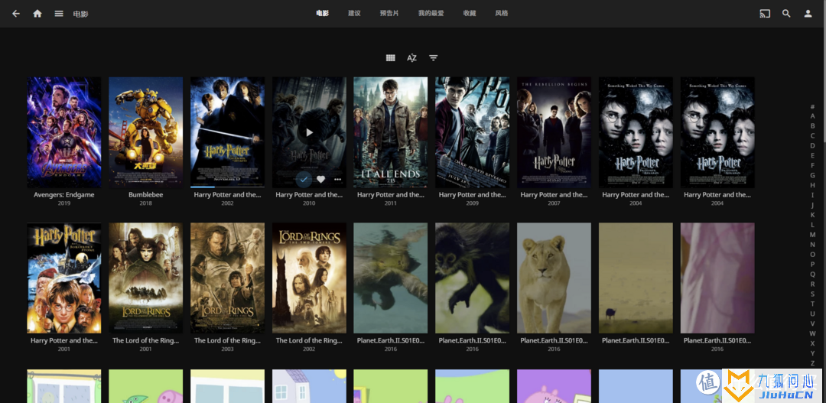Image resolution: width=826 pixels, height=403 pixels.
Task: Change the view with the grid icon
Action: point(390,58)
